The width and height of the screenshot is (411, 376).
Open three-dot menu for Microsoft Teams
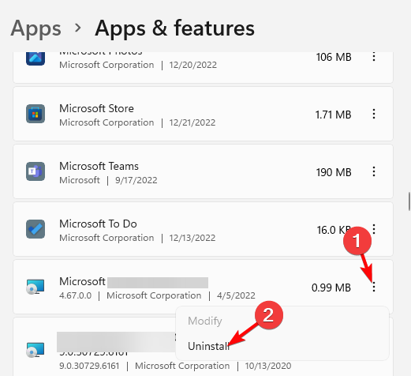[374, 171]
